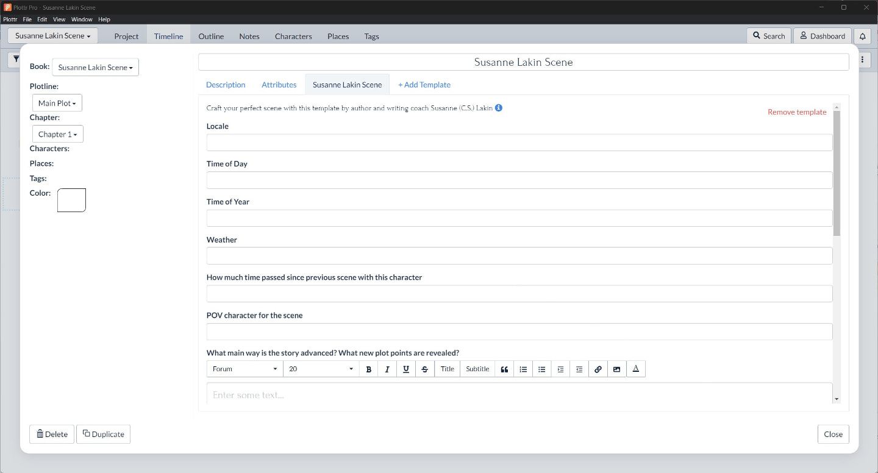Go to the Project tab
878x473 pixels.
(x=126, y=36)
